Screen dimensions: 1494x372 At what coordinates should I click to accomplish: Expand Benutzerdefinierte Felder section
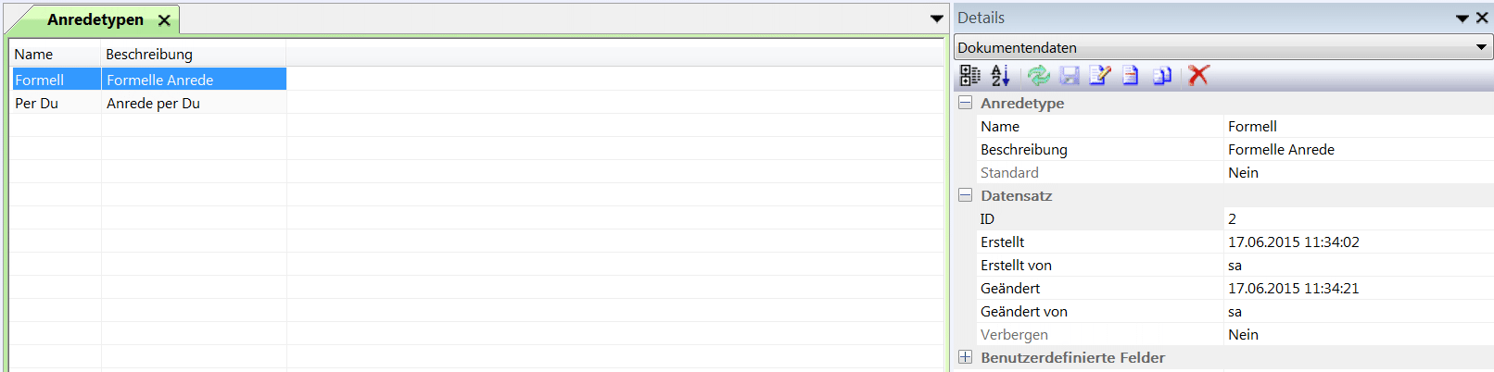pos(965,357)
